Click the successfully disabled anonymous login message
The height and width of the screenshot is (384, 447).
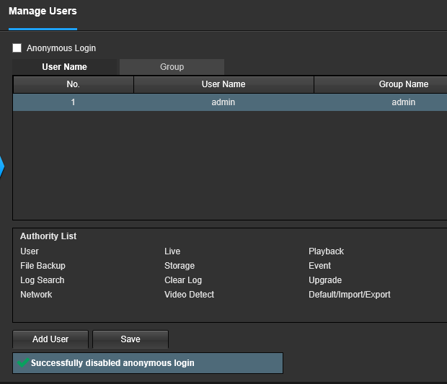click(112, 363)
